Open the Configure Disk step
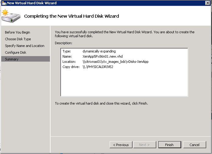This screenshot has height=154, width=212. pos(16,52)
